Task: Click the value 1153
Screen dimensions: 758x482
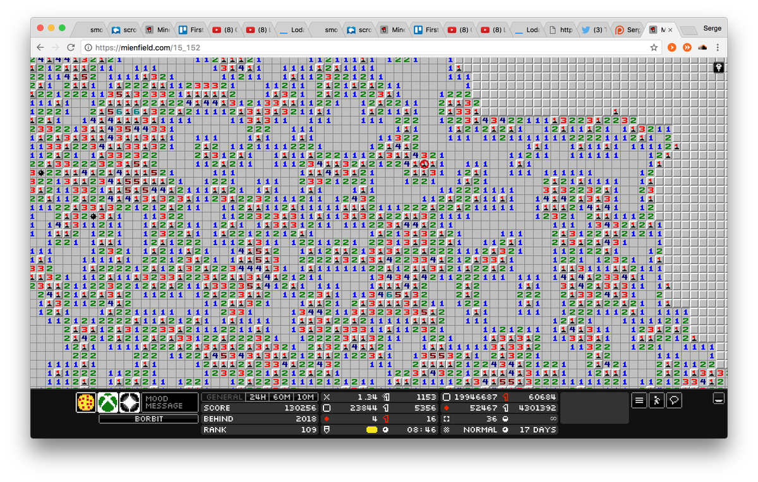Action: pos(426,397)
